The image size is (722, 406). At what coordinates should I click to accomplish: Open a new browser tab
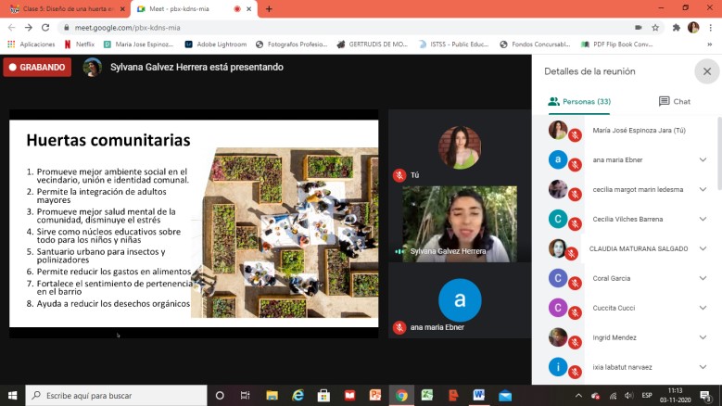click(x=269, y=9)
